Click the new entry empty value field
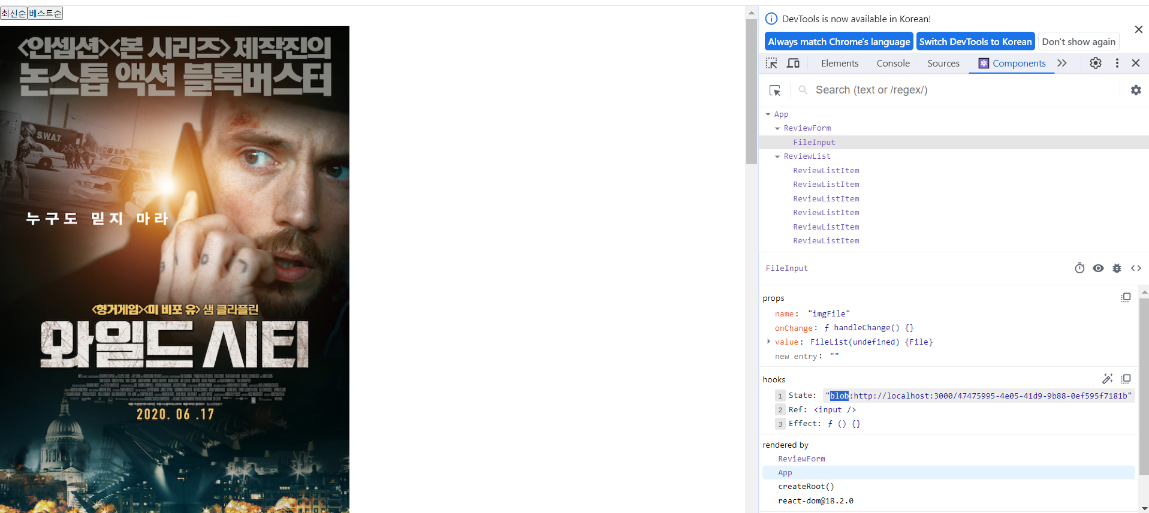 coord(834,356)
